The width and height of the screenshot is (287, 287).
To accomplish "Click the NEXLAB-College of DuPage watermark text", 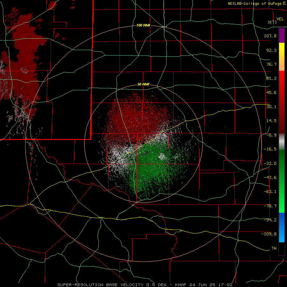I will click(257, 4).
